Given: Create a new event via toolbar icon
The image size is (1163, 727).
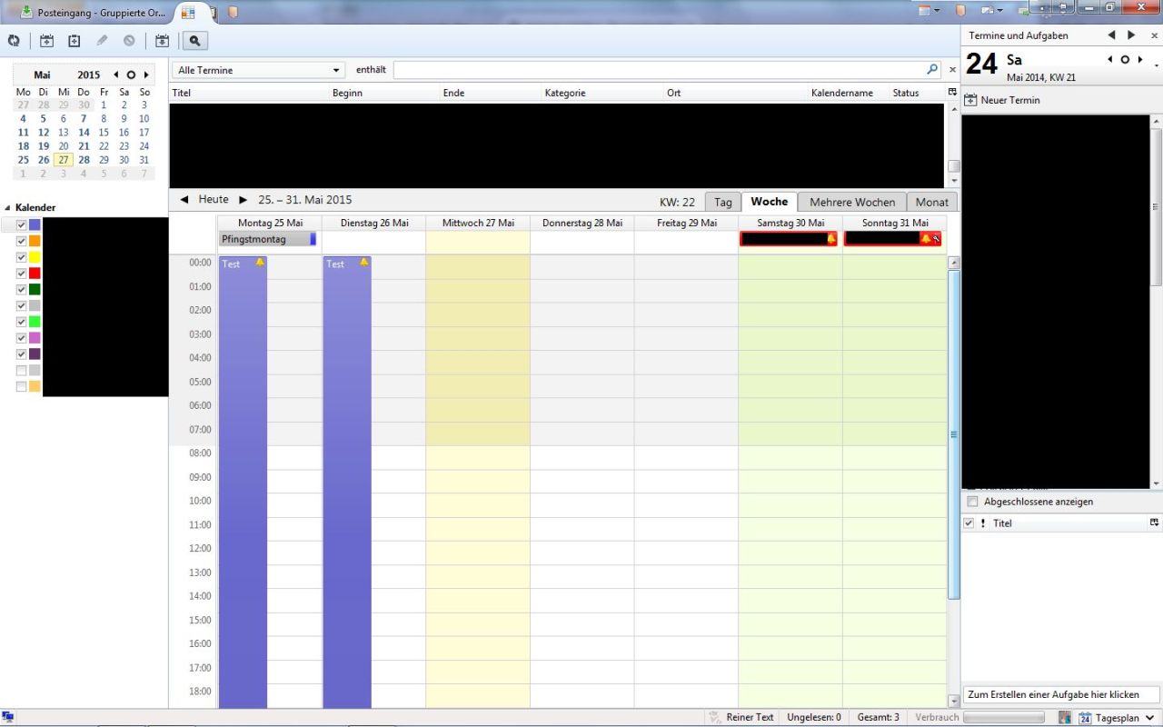Looking at the screenshot, I should (47, 41).
